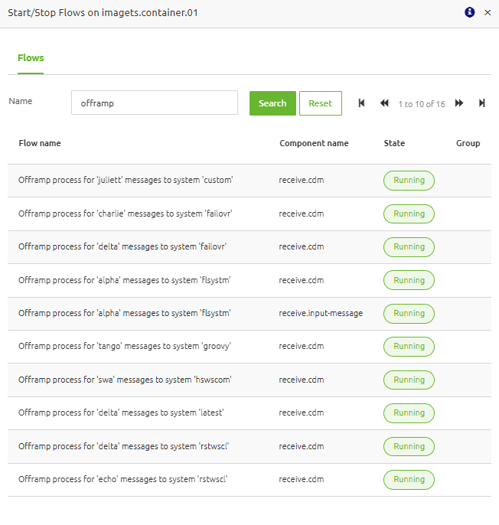499x525 pixels.
Task: Select flow name 'echo' messages to system 'rstwscl'
Action: click(x=123, y=479)
